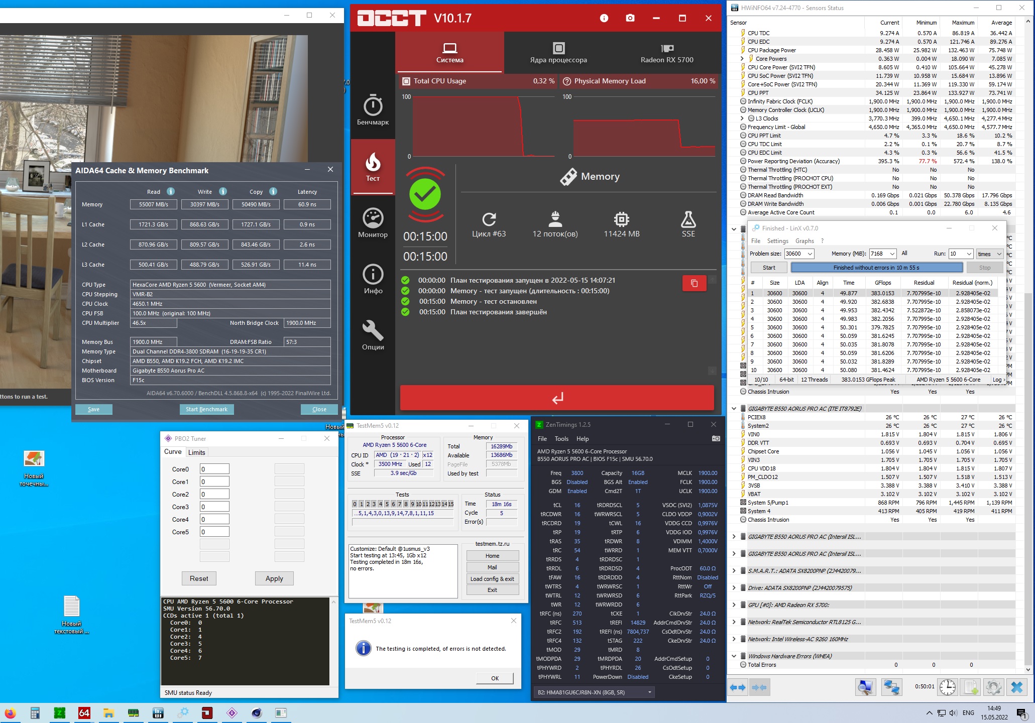Click the OCCT screenshot camera icon
The height and width of the screenshot is (723, 1035).
point(630,18)
